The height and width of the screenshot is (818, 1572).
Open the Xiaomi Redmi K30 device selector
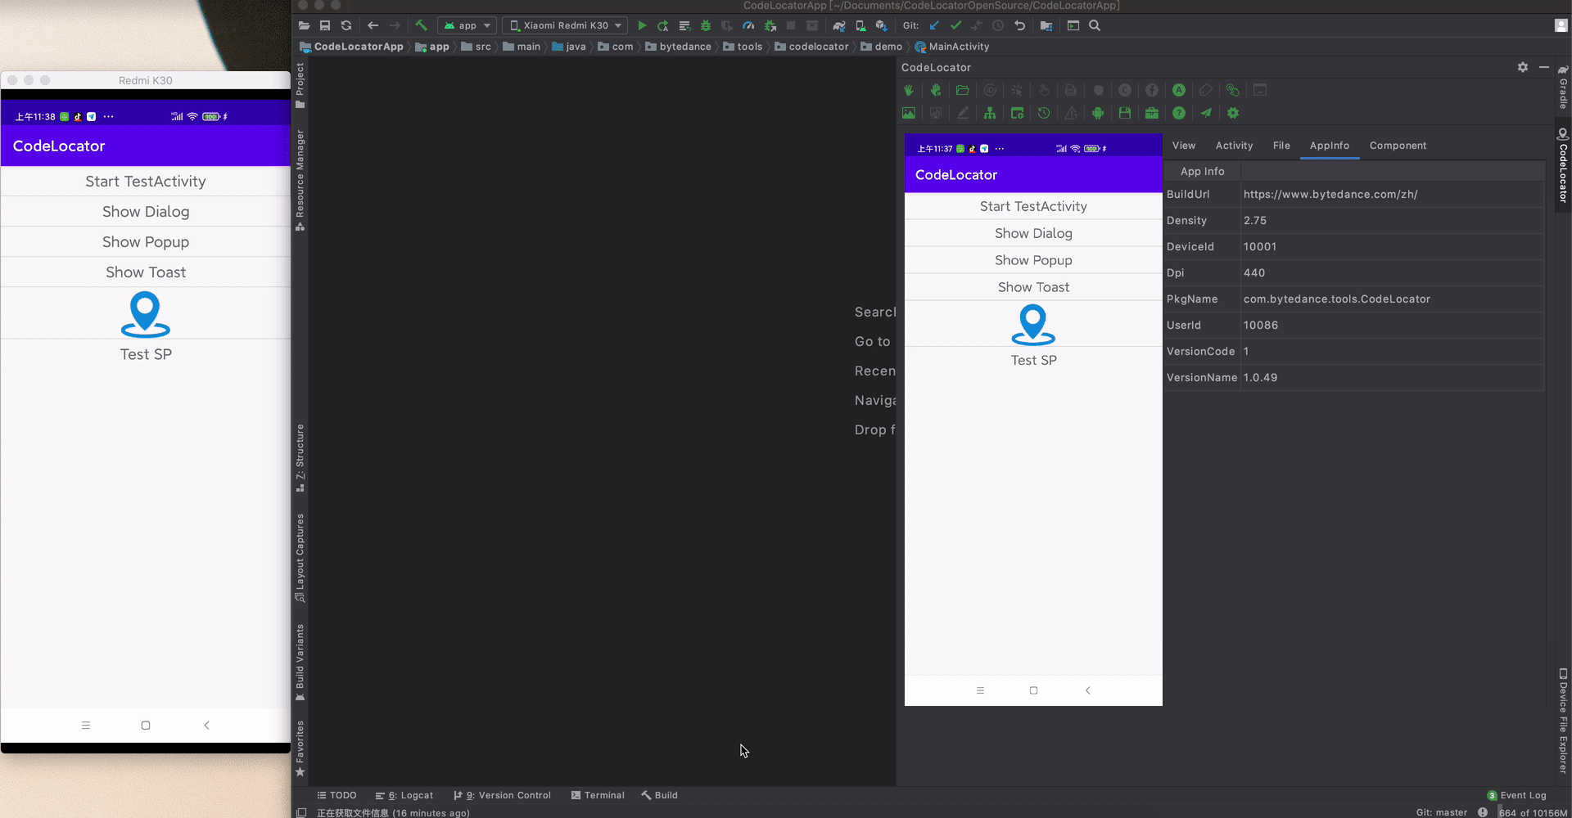coord(565,25)
